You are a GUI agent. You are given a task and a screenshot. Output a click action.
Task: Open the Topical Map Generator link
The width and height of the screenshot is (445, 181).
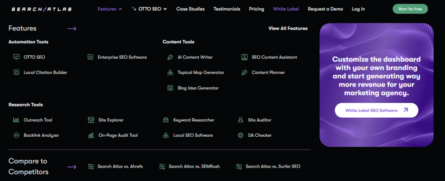201,72
